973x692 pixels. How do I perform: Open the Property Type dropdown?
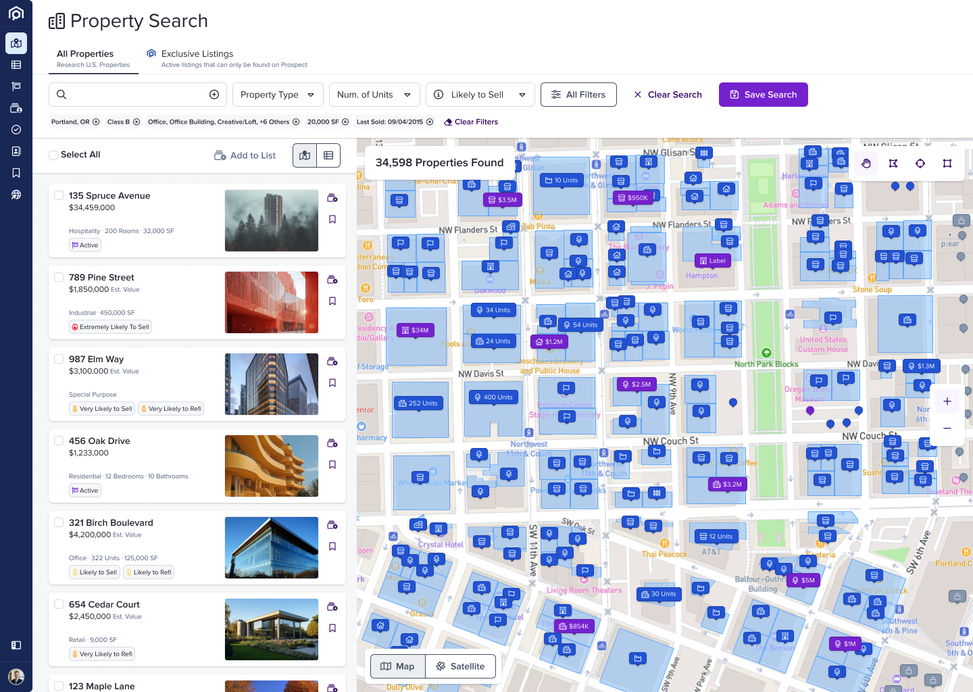tap(278, 95)
